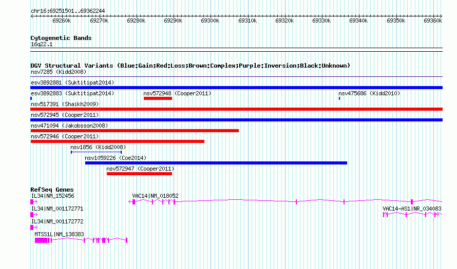Select the nsv572945 blue gain bar
457x269 pixels.
pyautogui.click(x=236, y=120)
